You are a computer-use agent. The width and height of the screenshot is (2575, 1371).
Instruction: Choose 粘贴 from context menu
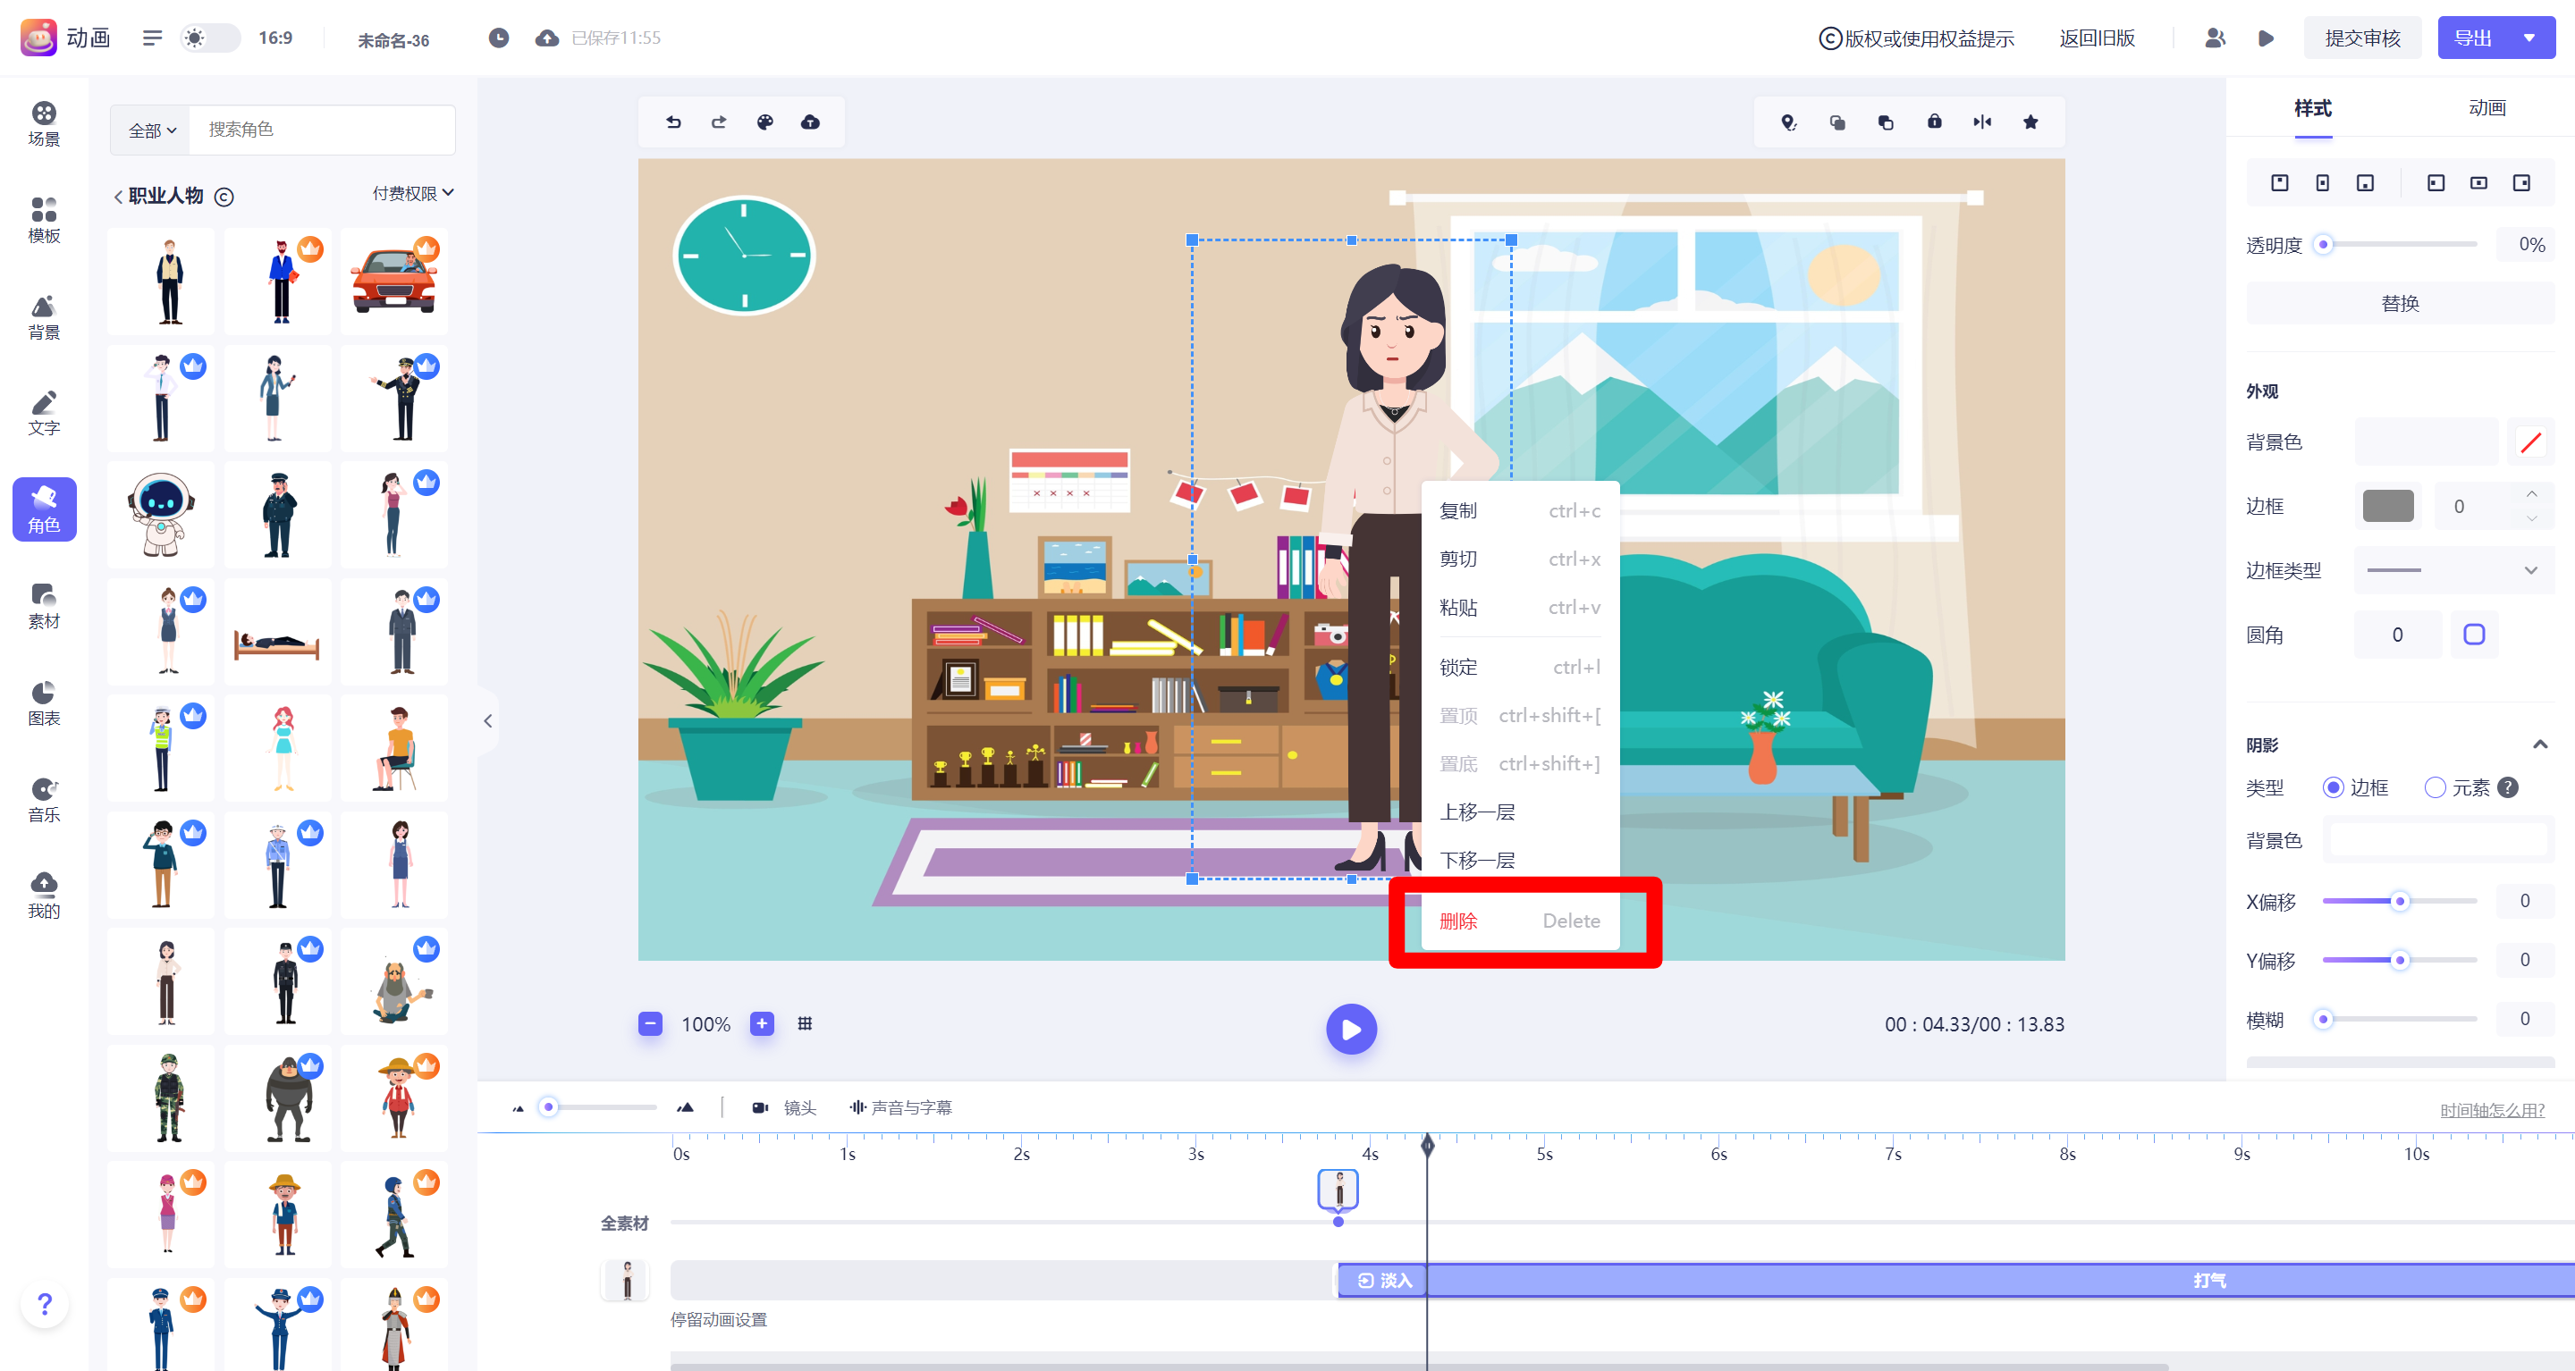click(x=1519, y=608)
